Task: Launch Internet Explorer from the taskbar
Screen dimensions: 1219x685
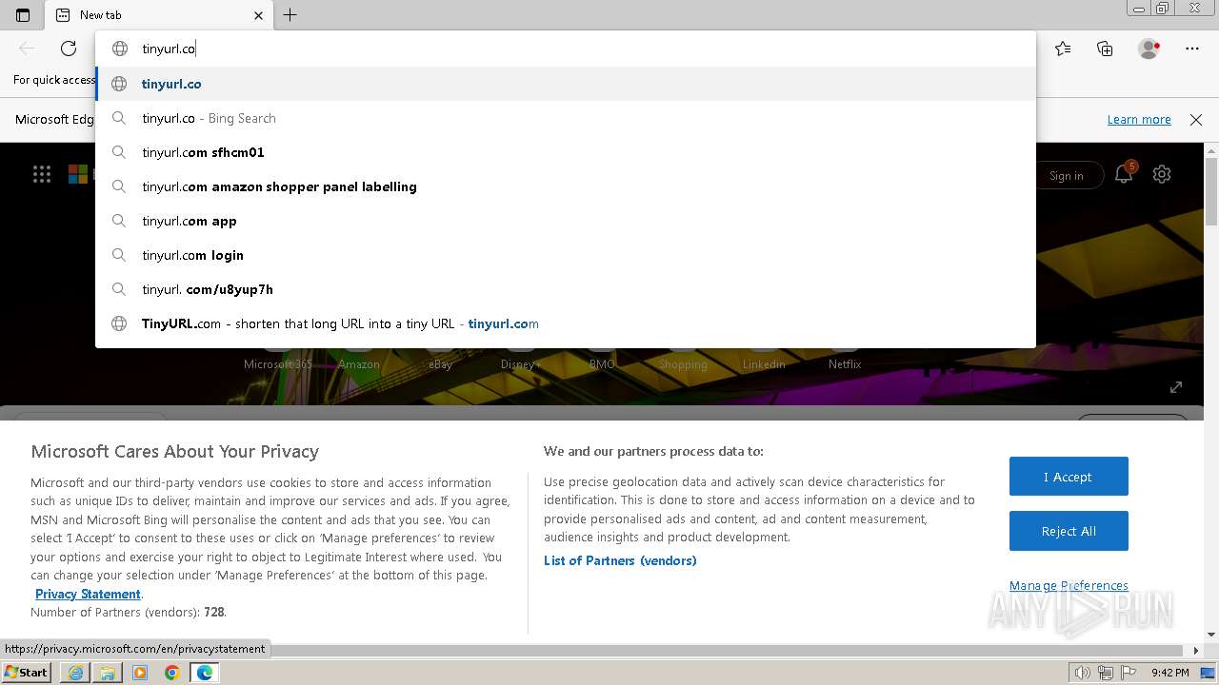Action: 75,673
